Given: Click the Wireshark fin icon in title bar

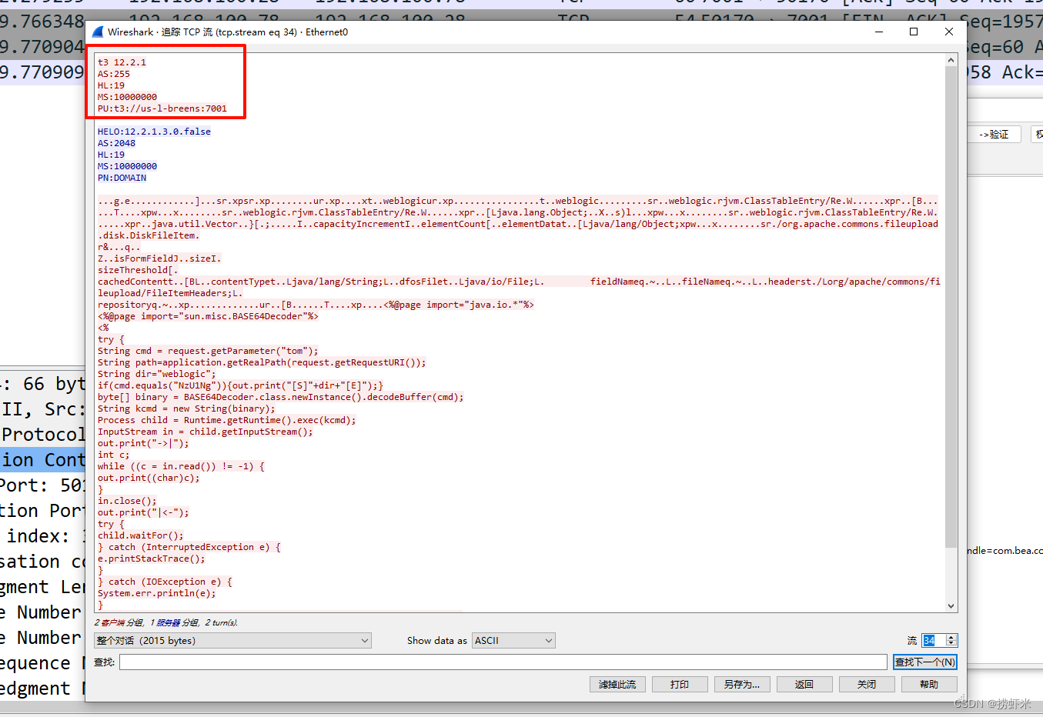Looking at the screenshot, I should pos(98,32).
